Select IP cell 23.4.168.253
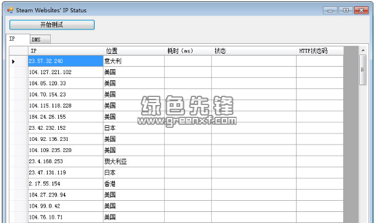This screenshot has width=374, height=223. point(66,161)
